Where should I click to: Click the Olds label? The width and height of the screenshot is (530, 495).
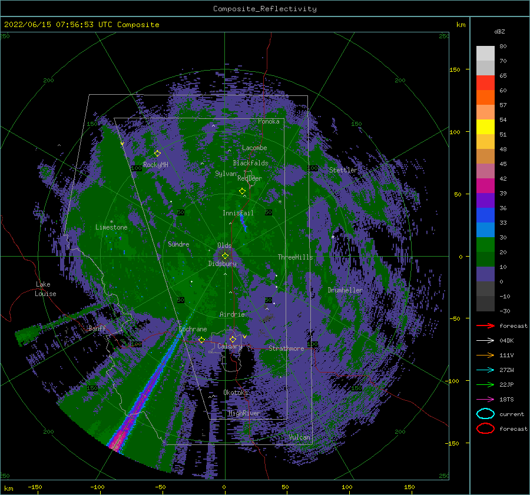[224, 245]
